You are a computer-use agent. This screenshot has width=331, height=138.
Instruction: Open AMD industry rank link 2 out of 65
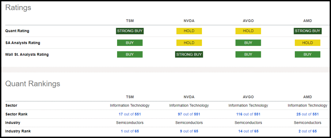308,131
